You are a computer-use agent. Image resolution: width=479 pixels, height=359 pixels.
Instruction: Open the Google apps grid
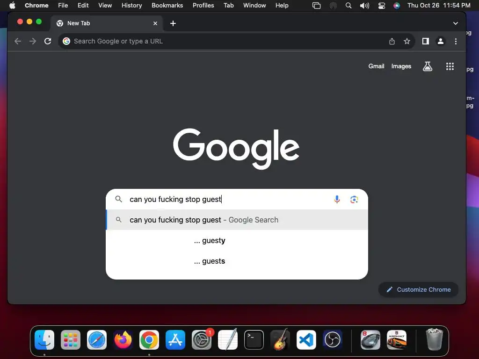coord(450,66)
